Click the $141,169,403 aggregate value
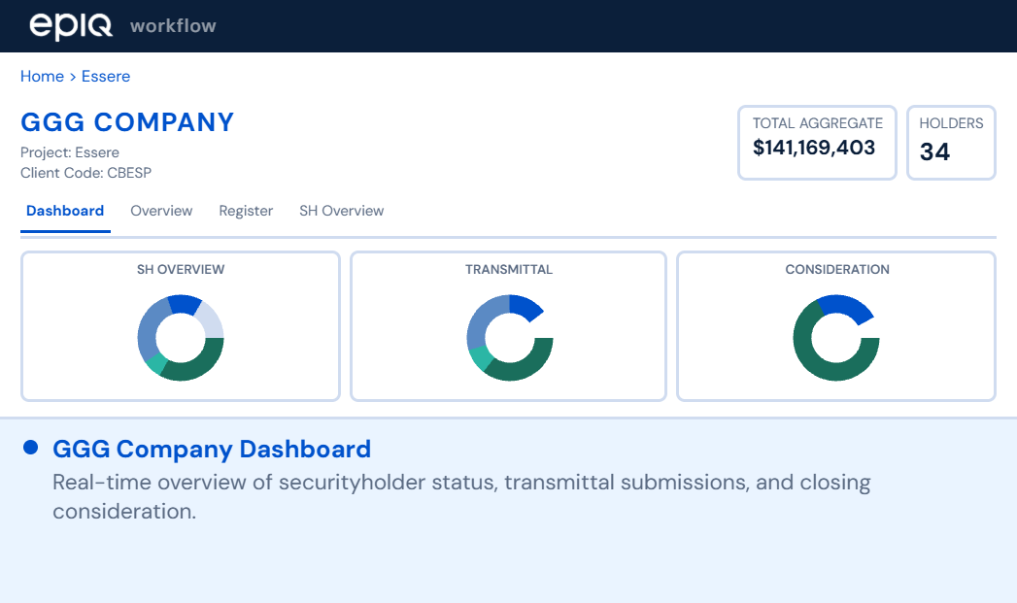This screenshot has width=1017, height=603. tap(814, 148)
